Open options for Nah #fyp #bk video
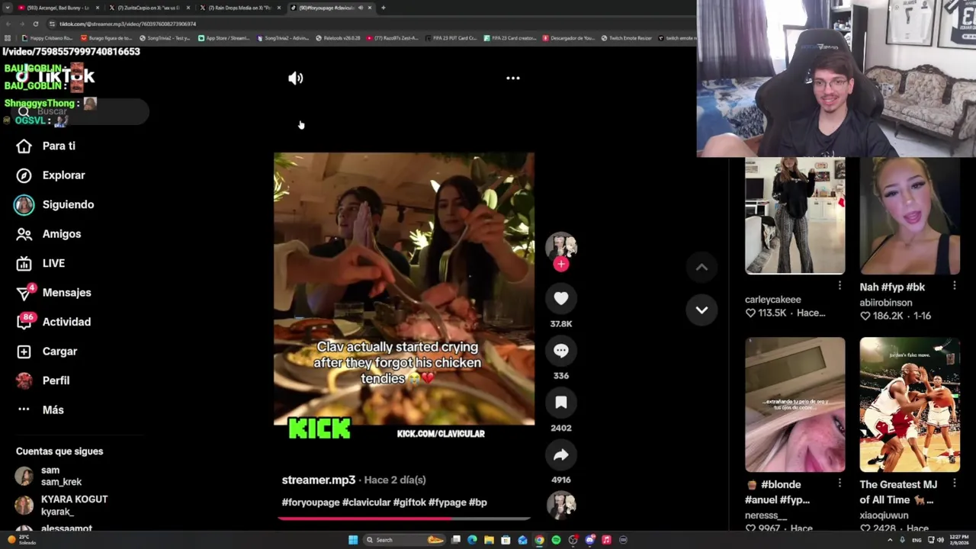 [954, 285]
